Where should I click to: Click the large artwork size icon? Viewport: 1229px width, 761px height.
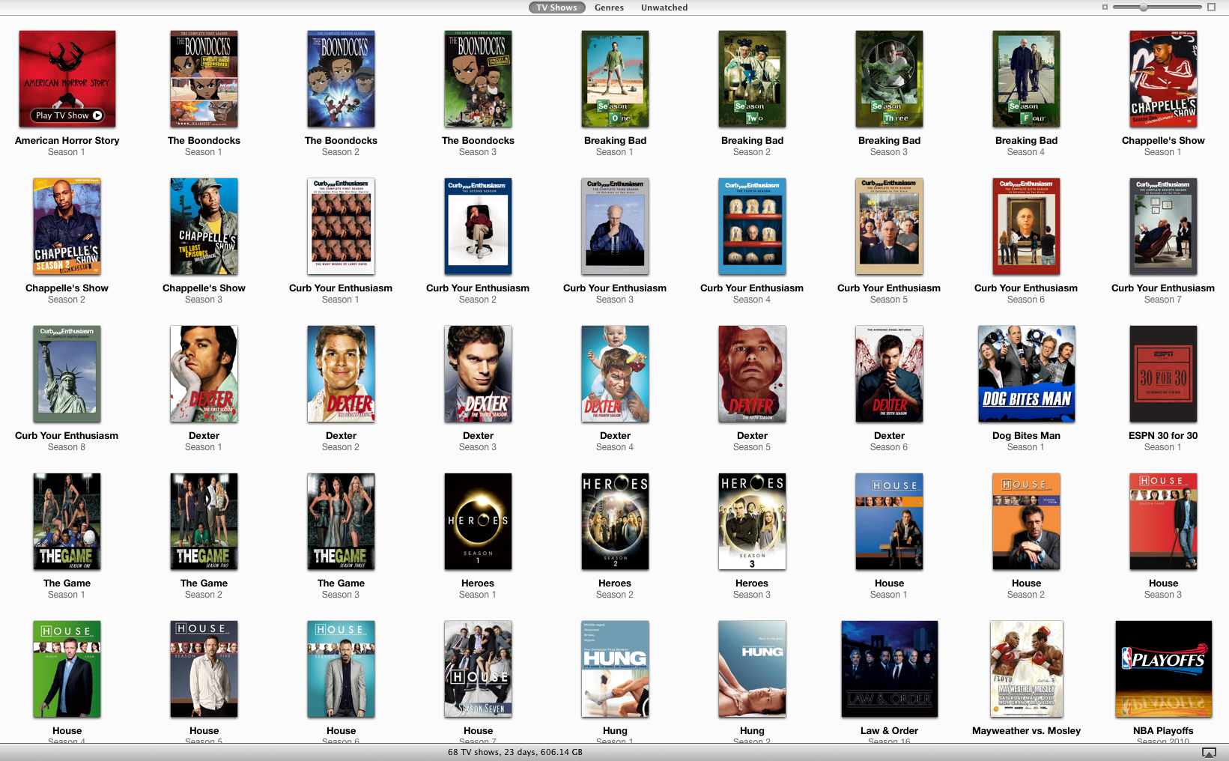click(1211, 7)
